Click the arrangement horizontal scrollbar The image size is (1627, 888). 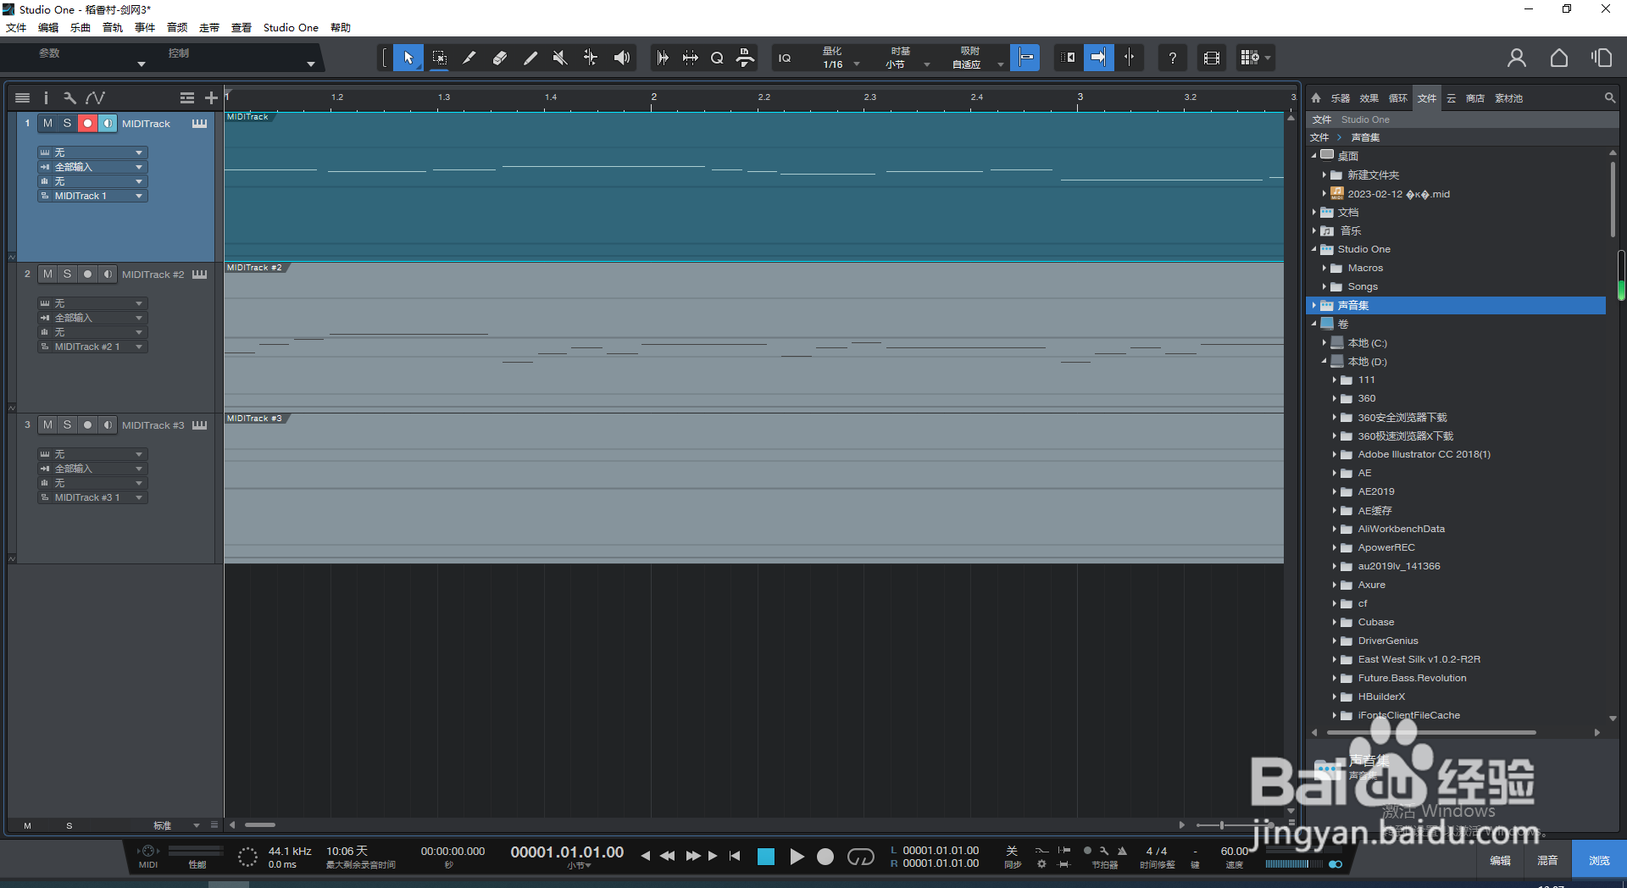(x=260, y=824)
